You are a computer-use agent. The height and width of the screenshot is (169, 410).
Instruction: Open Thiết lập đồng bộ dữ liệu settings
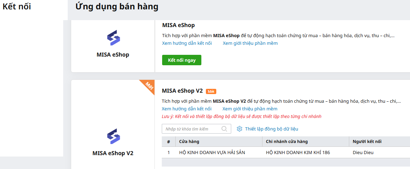click(271, 129)
